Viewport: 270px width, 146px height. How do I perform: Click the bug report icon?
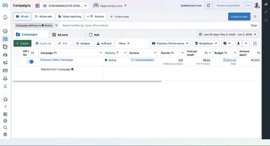(5, 134)
